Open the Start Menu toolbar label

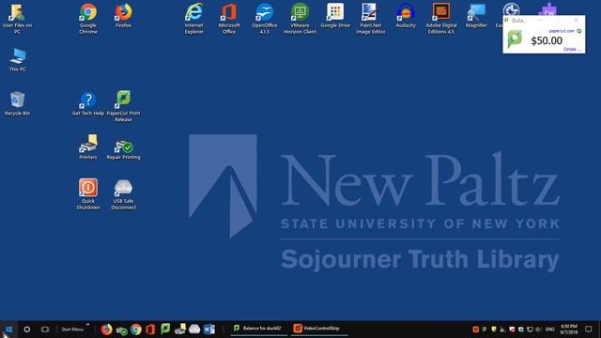(x=72, y=330)
